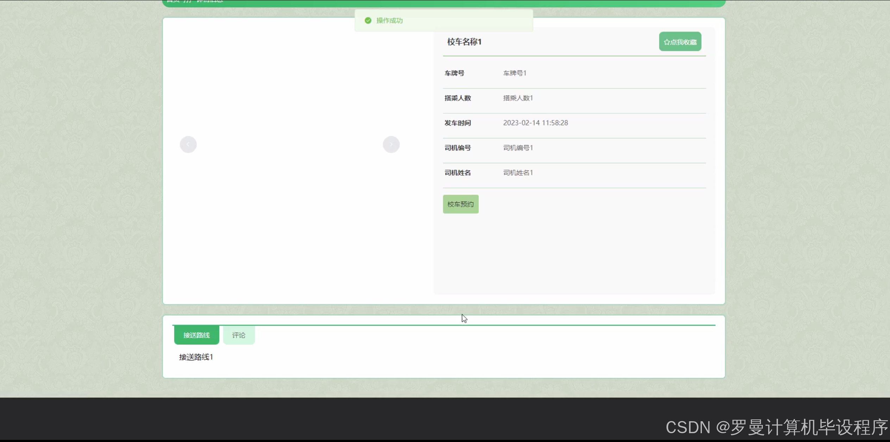Click the star 点我收藏 favorite button
This screenshot has width=890, height=442.
680,42
